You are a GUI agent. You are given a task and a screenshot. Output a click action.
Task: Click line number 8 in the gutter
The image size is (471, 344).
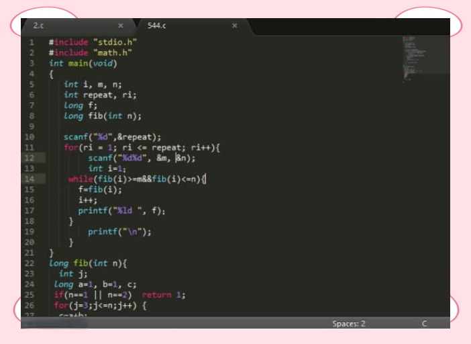click(32, 116)
